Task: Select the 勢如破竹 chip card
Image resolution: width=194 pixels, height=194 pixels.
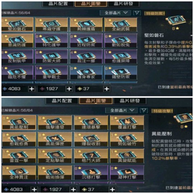Action: (x=127, y=139)
